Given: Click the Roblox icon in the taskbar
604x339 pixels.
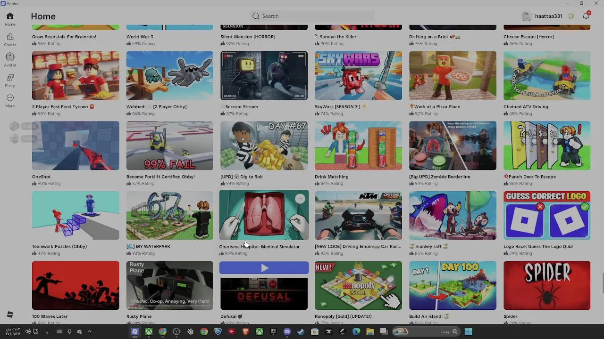Looking at the screenshot, I should point(134,331).
